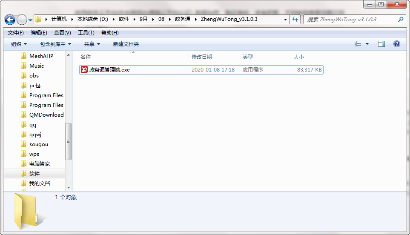410x235 pixels.
Task: Open the 文件(F) menu
Action: pyautogui.click(x=15, y=33)
